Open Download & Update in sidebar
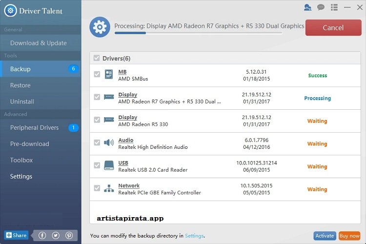 point(38,43)
